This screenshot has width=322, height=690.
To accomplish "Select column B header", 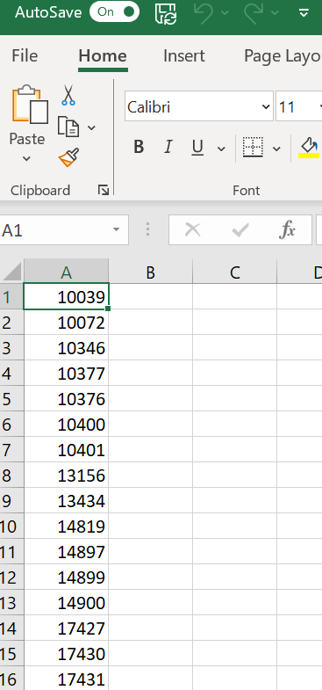I will coord(150,272).
